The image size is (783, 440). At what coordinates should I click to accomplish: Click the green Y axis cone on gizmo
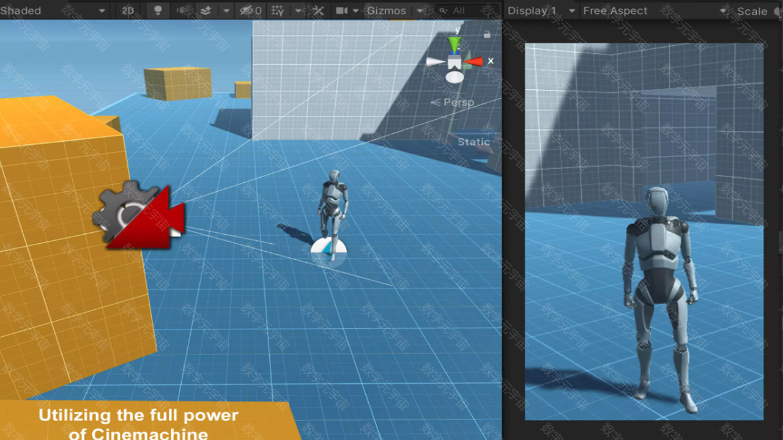pyautogui.click(x=454, y=44)
